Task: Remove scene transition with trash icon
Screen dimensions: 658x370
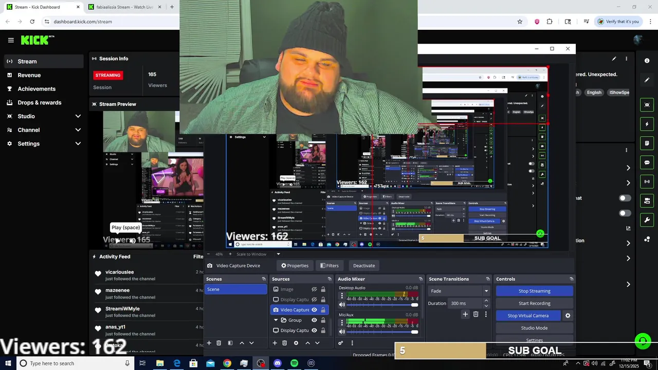Action: coord(476,314)
